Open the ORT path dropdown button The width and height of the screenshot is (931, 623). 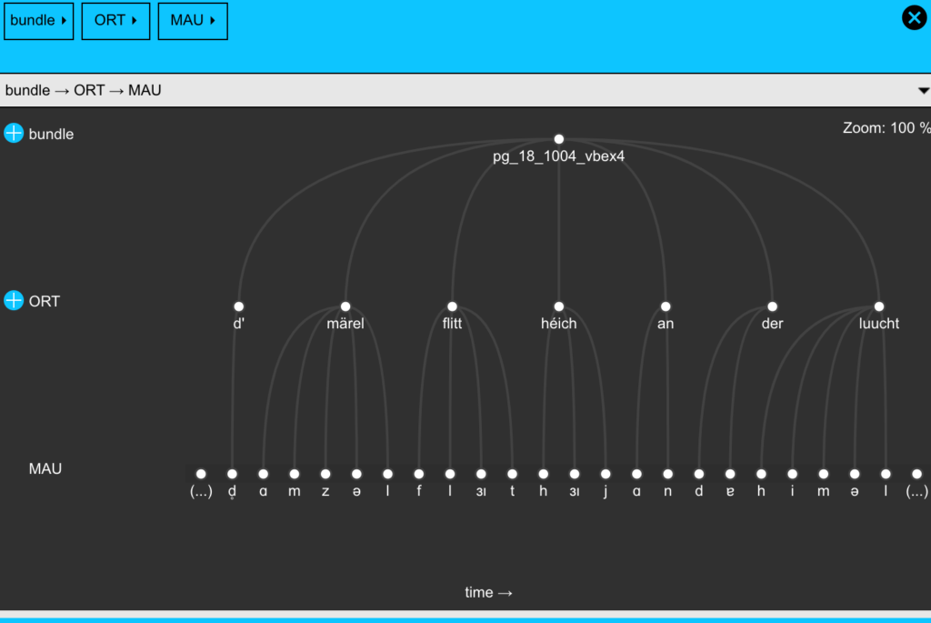tap(115, 20)
